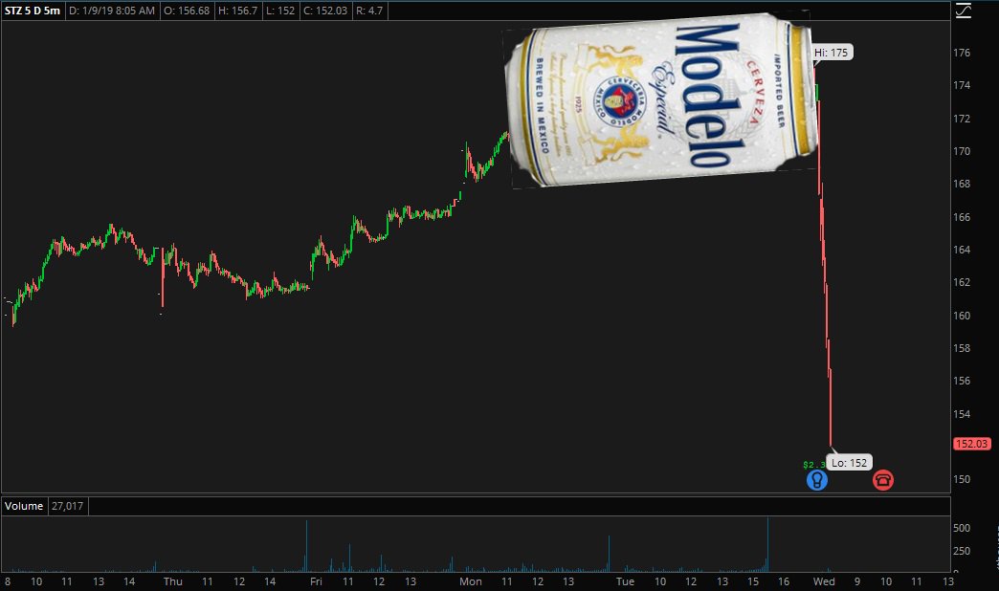Click the 164 price axis label

962,250
